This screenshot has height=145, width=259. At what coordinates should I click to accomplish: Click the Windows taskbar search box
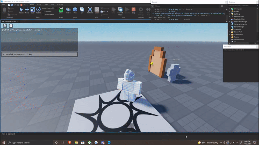(x=30, y=142)
